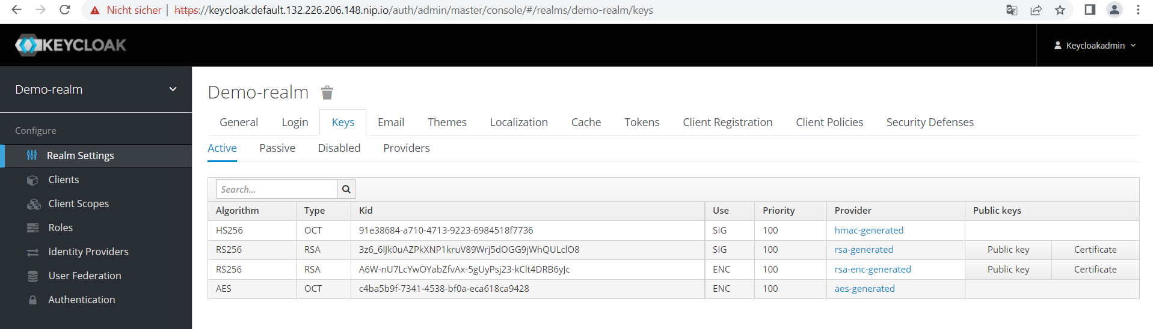This screenshot has height=329, width=1153.
Task: Click Certificate button for rsa-enc-generated key
Action: tap(1095, 270)
